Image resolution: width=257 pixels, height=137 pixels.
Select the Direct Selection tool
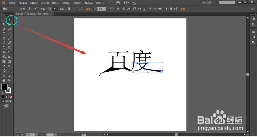coord(10,20)
